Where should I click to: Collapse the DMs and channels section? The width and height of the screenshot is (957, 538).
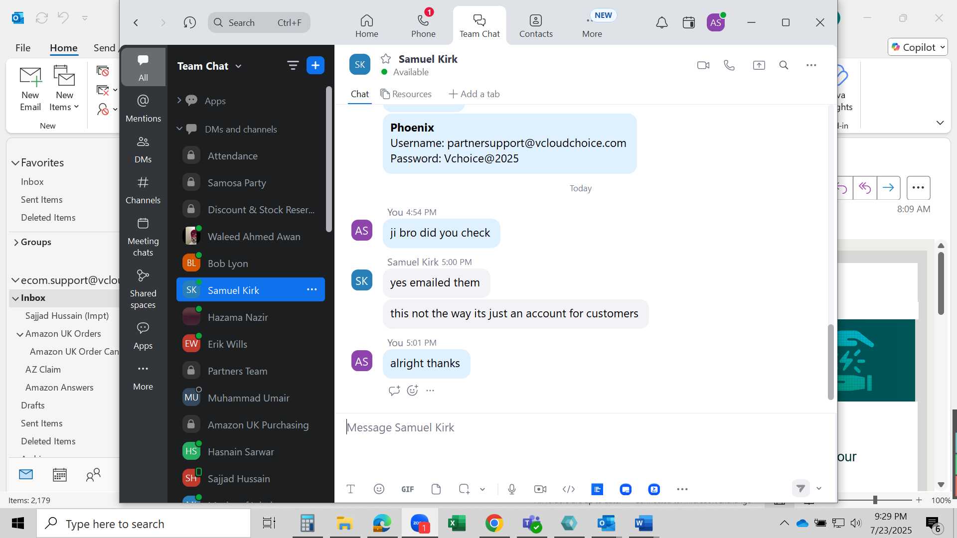pyautogui.click(x=179, y=129)
